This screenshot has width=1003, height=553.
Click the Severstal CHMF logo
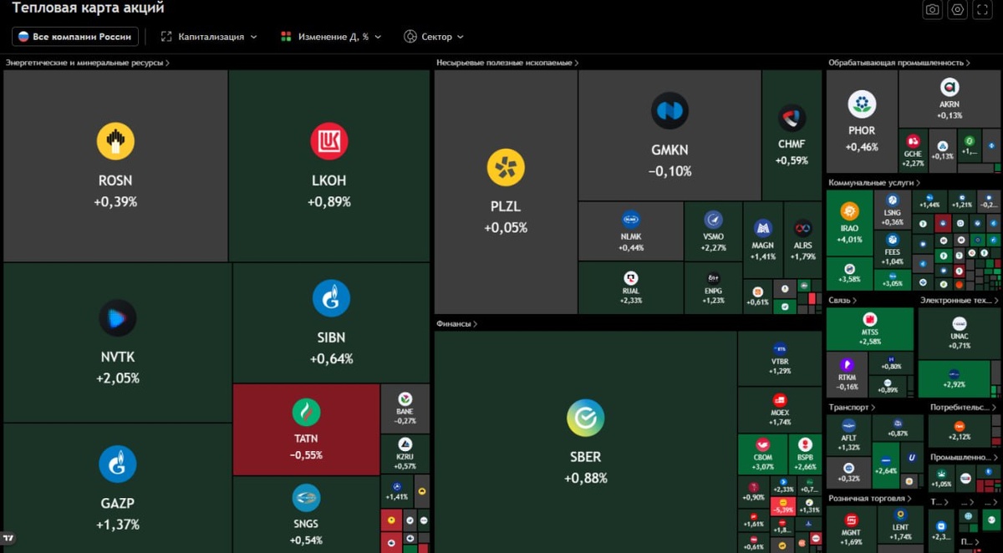coord(792,118)
